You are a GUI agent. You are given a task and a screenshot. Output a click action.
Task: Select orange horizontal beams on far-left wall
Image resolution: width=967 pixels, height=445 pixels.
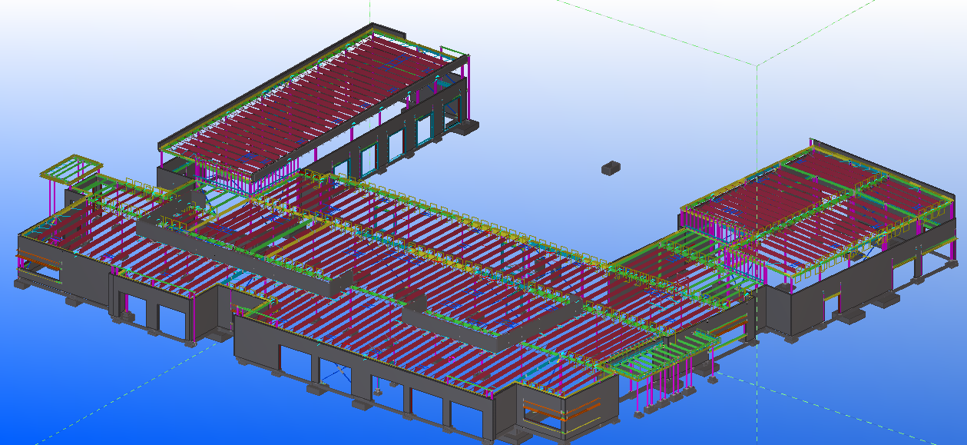(x=37, y=257)
